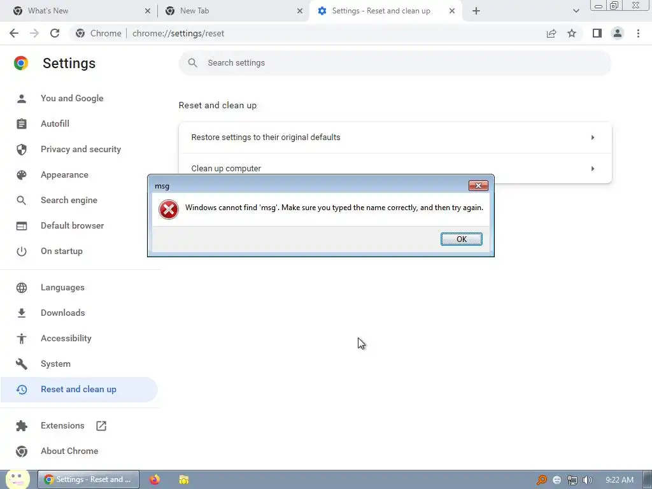Click the red error icon in dialog

[168, 209]
